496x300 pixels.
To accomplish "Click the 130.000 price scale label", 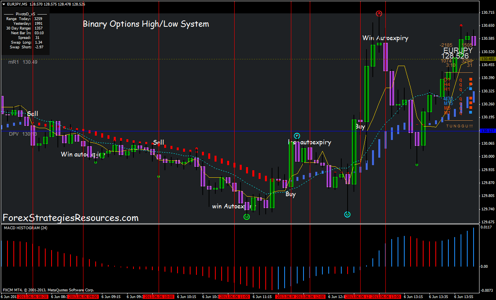I will click(488, 156).
